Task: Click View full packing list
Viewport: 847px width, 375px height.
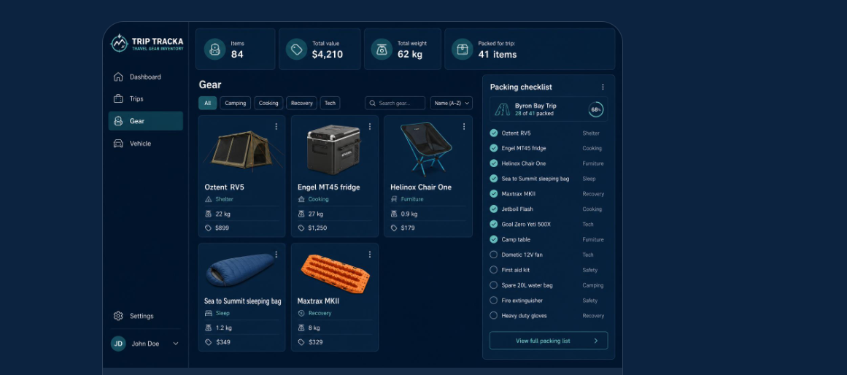Action: (549, 341)
